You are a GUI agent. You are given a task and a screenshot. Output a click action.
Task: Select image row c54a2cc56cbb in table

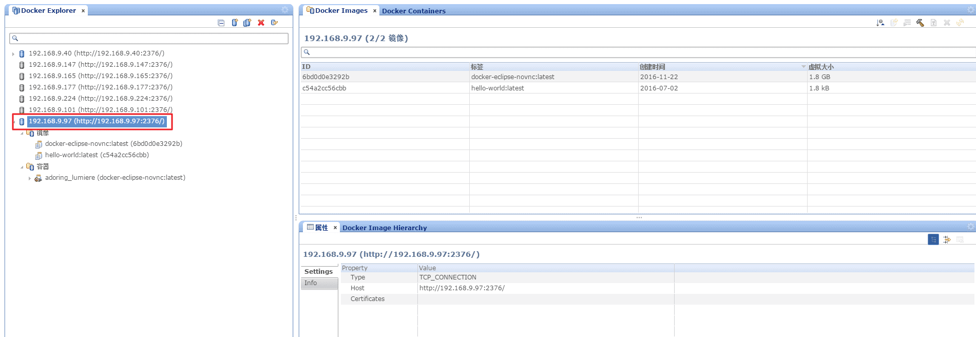click(x=638, y=88)
